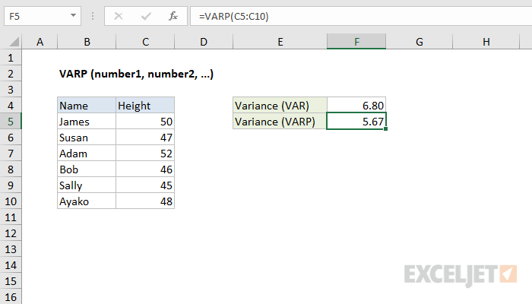Select row 1 header

[x=11, y=58]
